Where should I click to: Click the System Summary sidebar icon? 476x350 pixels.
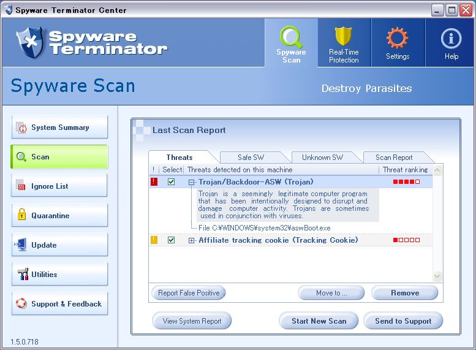(x=21, y=128)
